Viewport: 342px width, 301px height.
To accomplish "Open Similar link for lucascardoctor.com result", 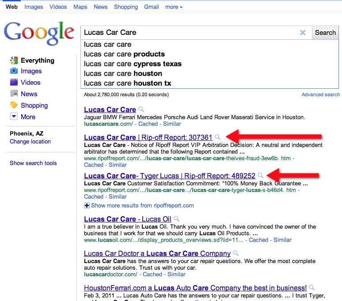I will click(x=176, y=275).
